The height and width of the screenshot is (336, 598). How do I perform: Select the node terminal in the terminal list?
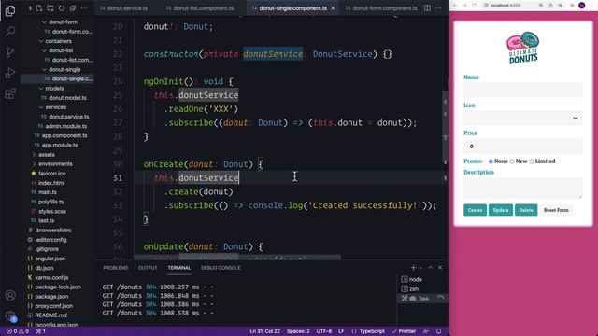[x=422, y=279]
